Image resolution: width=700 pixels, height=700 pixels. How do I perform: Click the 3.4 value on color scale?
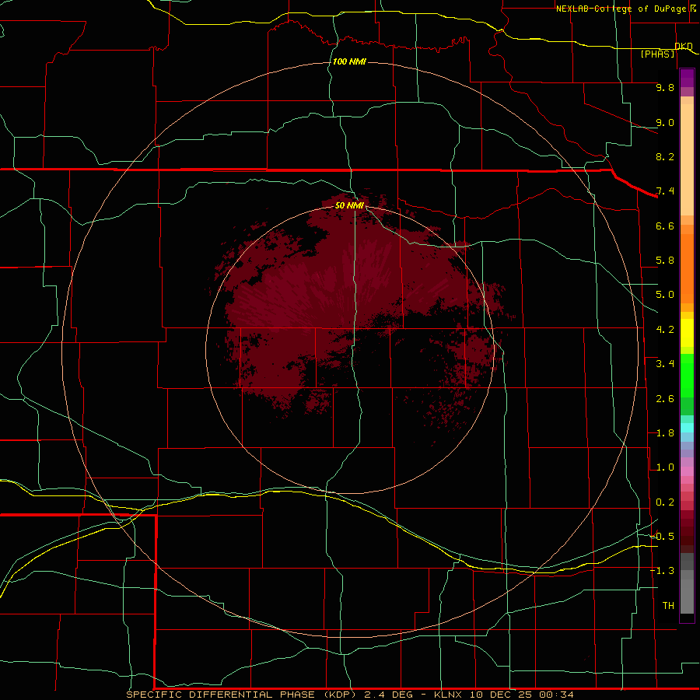click(665, 364)
